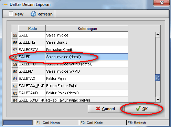Viewport: 171px width, 127px height.
Task: Select the SALEPID code cell
Action: click(x=32, y=71)
